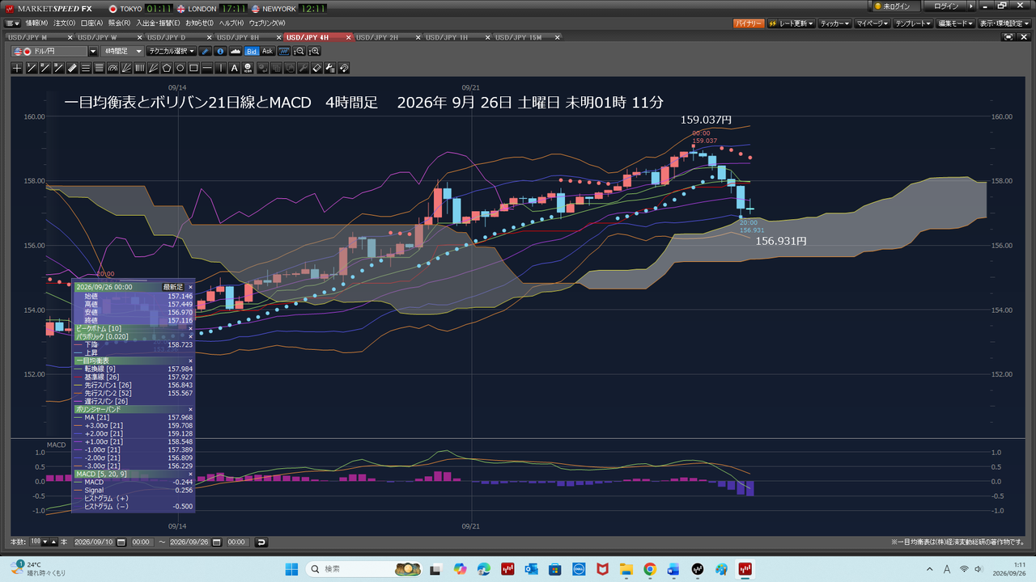Open the レート更新 dropdown
Viewport: 1036px width, 582px height.
[x=792, y=23]
